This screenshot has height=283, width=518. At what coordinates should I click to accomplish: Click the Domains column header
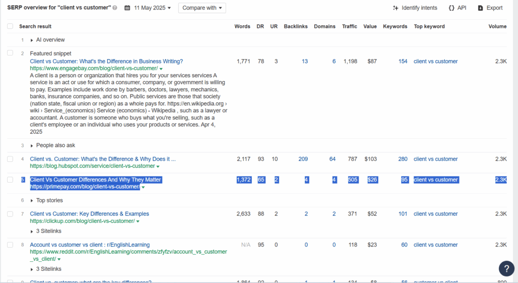325,26
